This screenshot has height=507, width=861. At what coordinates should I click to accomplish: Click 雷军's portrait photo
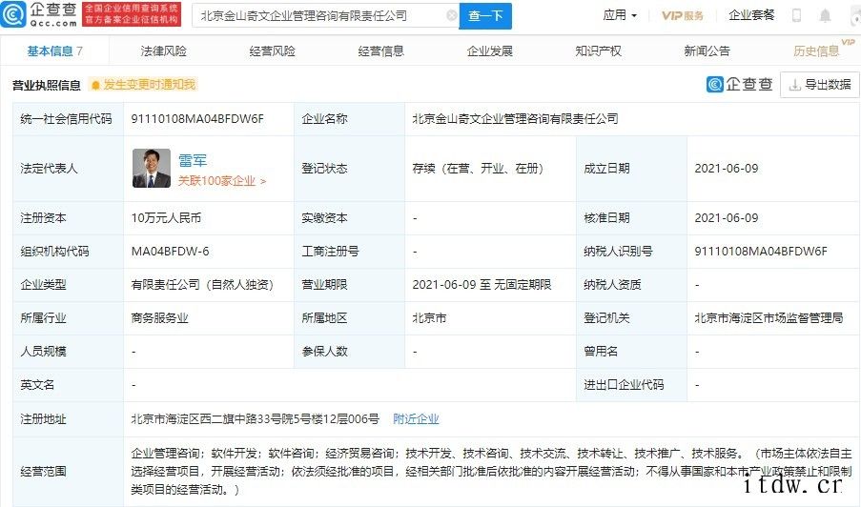click(152, 168)
